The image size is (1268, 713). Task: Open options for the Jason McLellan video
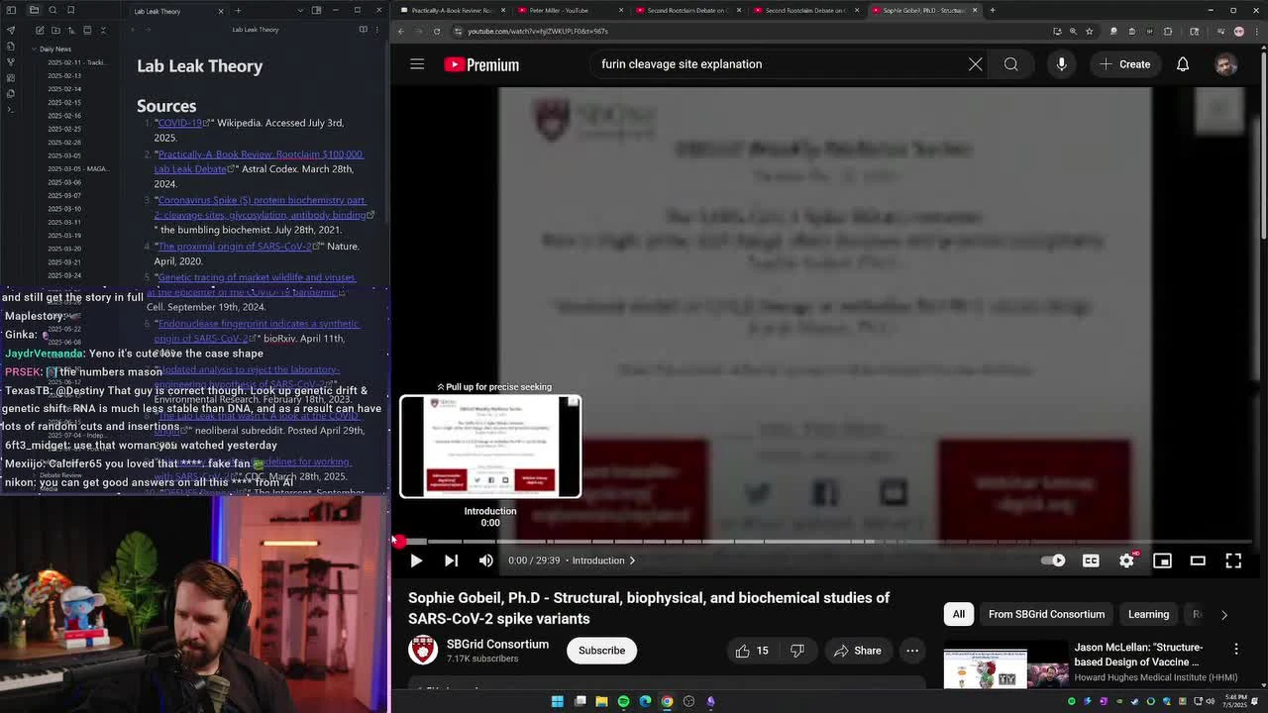point(1236,649)
